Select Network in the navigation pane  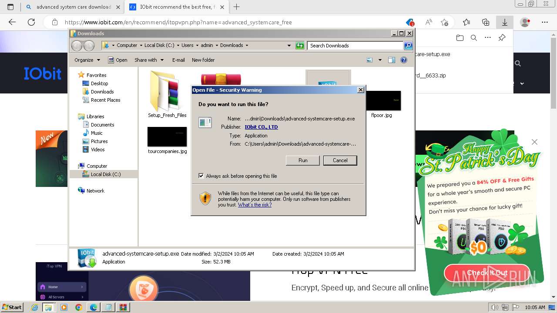[x=95, y=191]
